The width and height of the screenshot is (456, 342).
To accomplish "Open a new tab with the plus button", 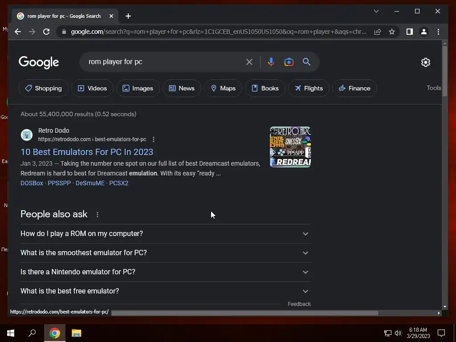I will [128, 16].
